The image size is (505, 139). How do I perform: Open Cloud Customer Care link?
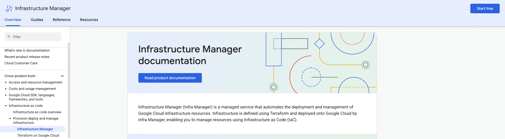pos(21,63)
